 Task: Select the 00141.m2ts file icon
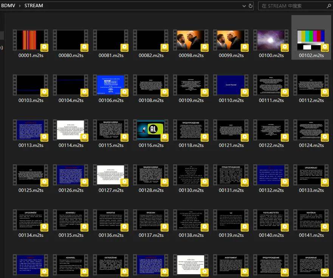tap(311, 220)
